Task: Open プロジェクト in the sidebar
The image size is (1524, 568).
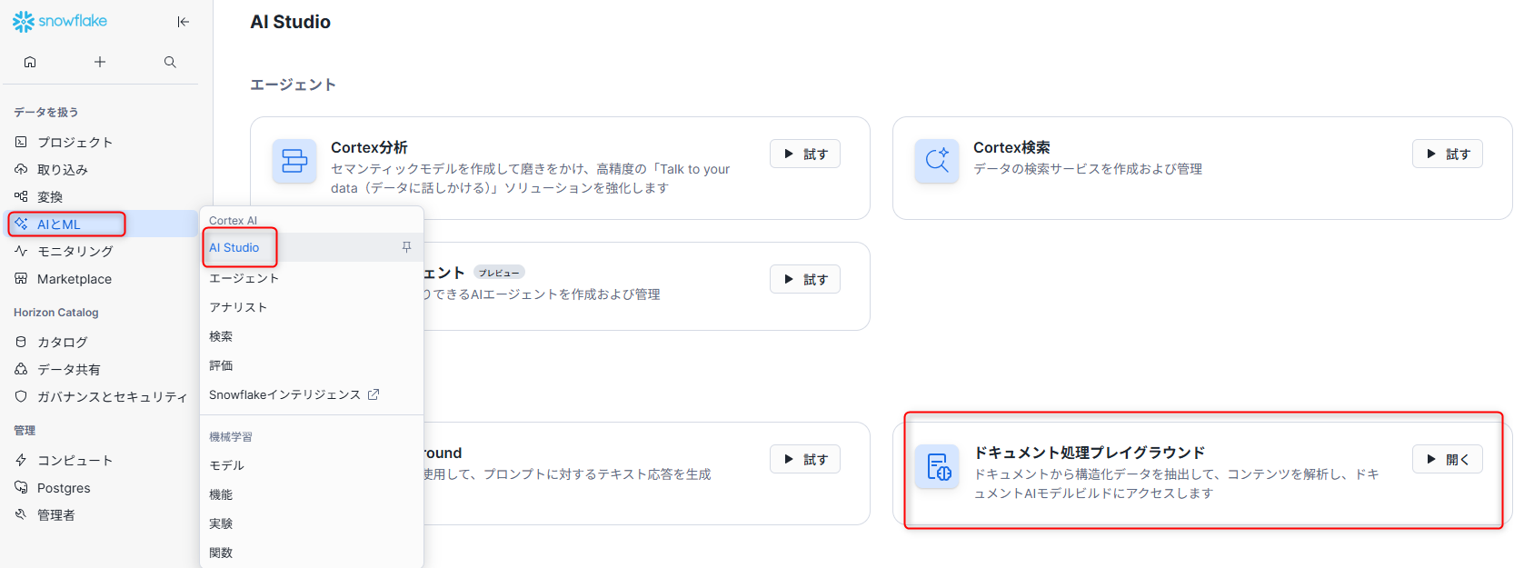Action: pos(101,142)
